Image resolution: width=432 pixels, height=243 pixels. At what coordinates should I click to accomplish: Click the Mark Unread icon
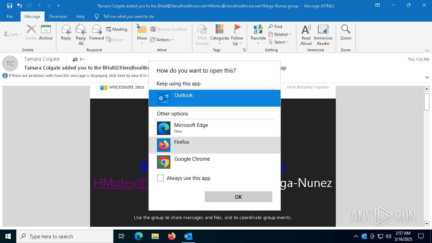coord(202,34)
